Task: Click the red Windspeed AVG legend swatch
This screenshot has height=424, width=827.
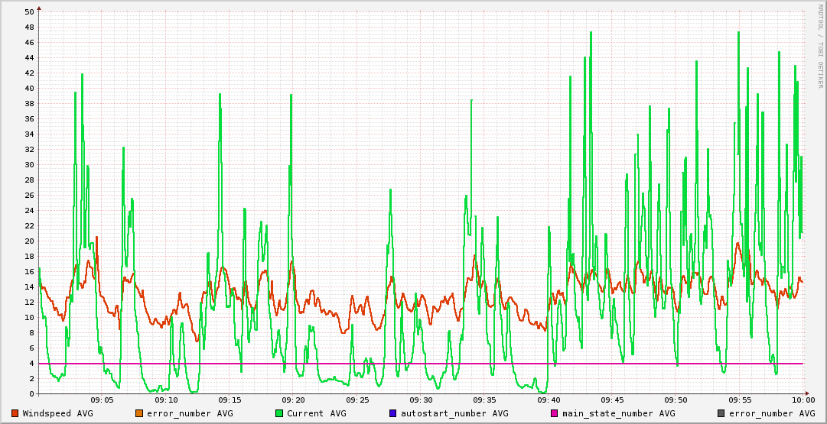Action: 15,413
